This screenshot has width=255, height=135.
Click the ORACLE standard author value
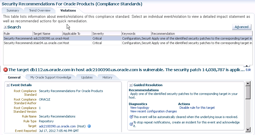point(45,99)
